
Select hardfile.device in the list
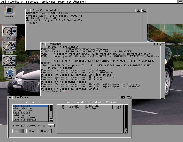[x=30, y=120]
